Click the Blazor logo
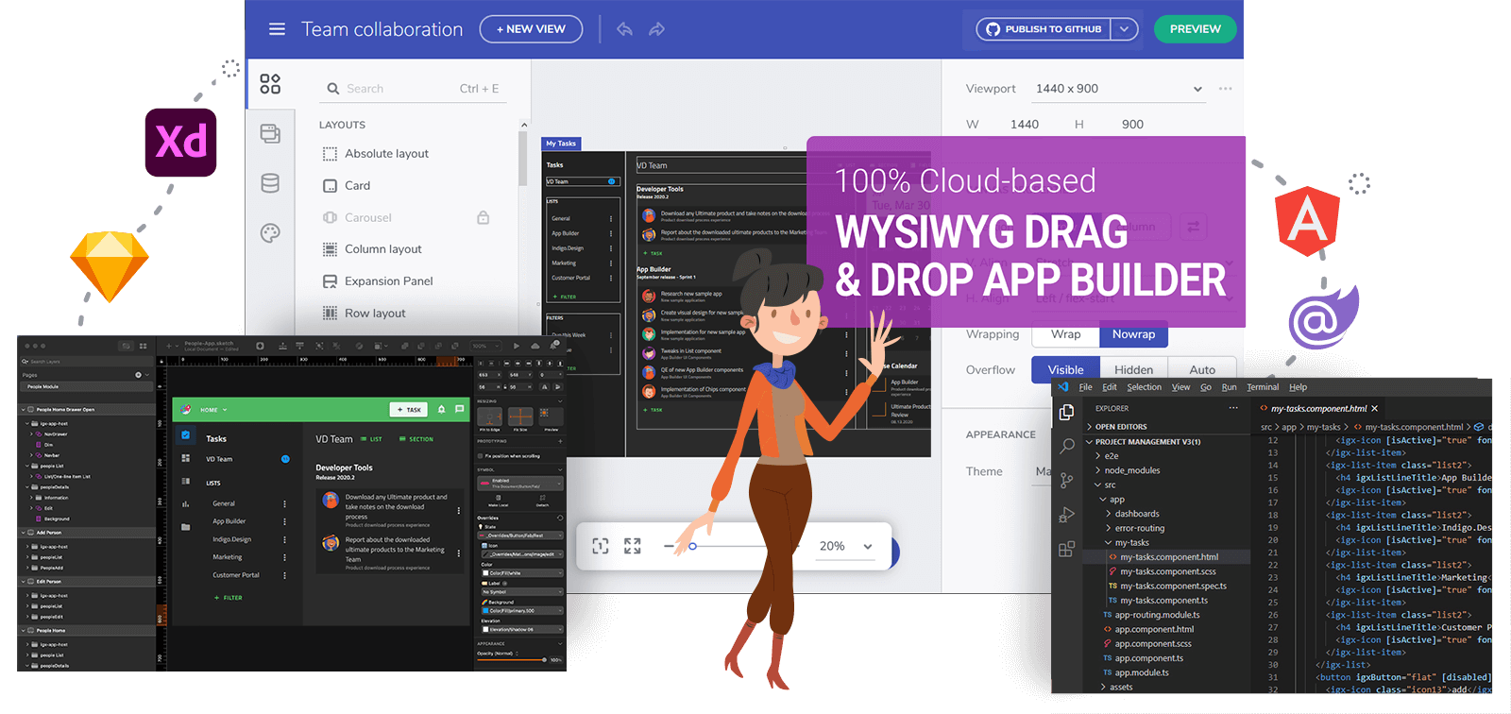 coord(1324,319)
